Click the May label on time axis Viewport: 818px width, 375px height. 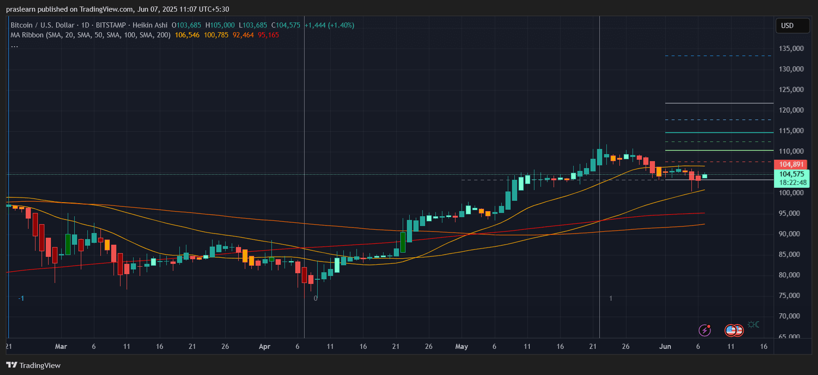coord(462,347)
